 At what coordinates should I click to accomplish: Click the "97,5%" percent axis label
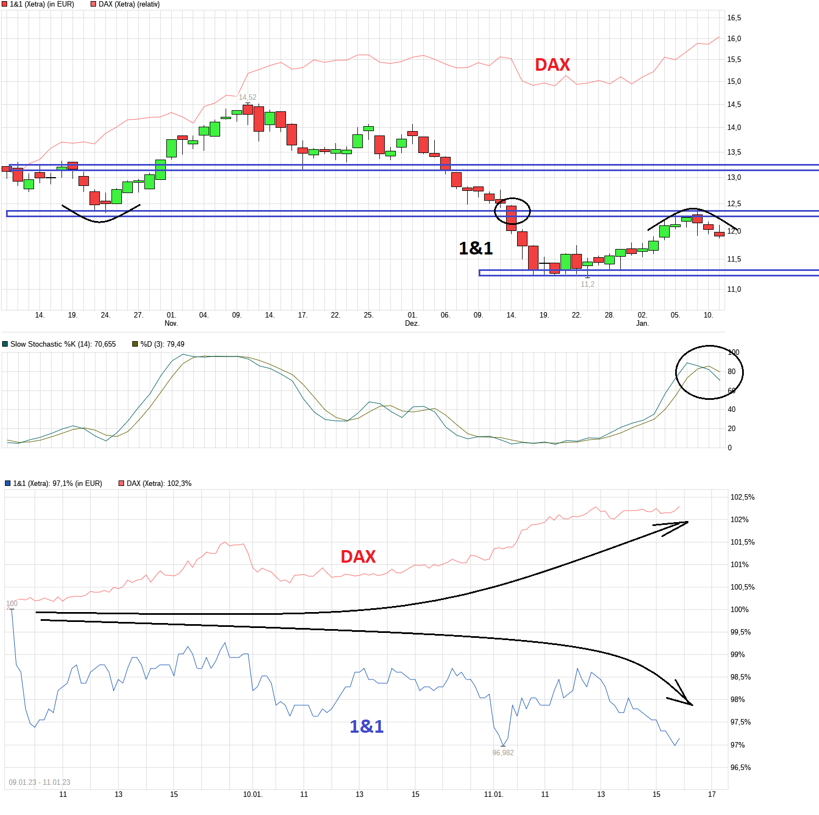click(741, 722)
